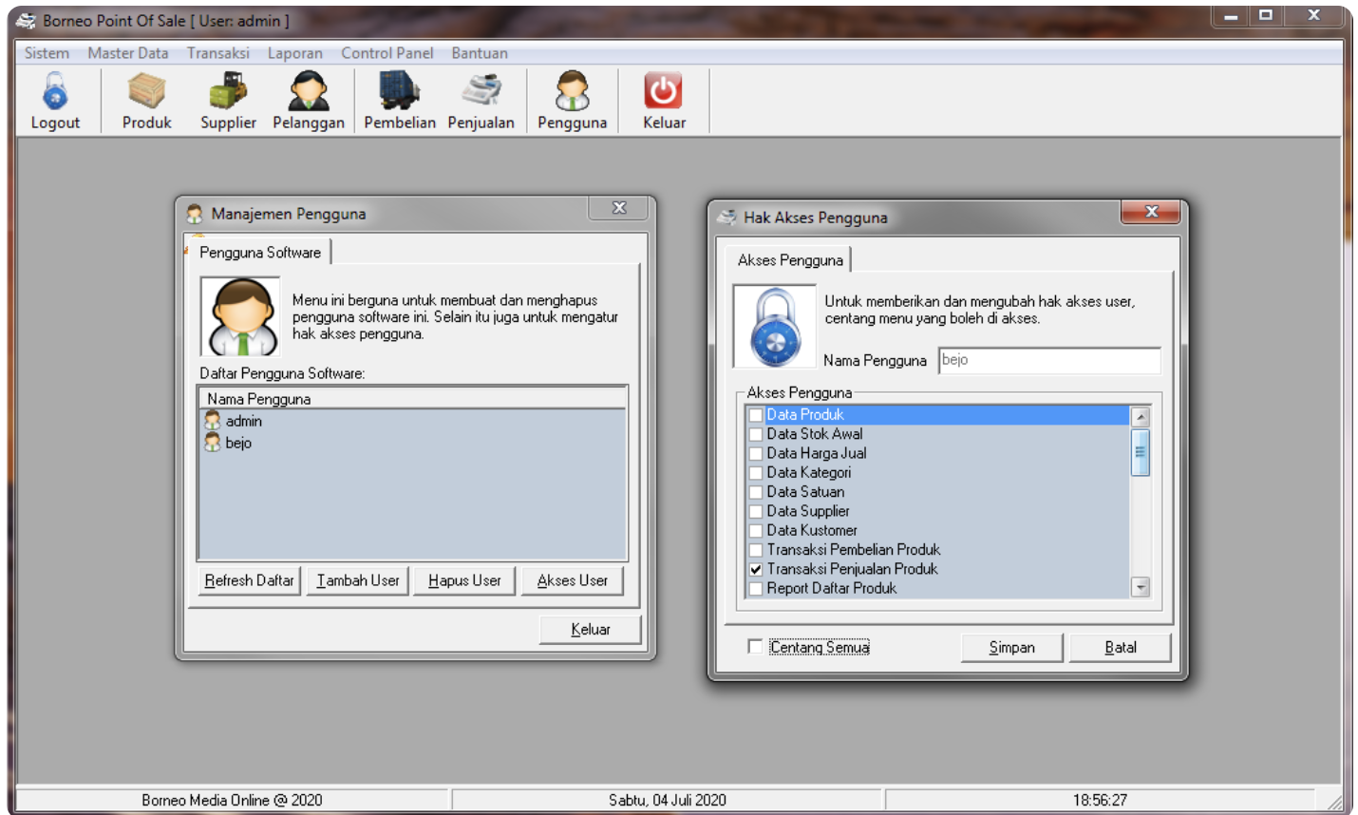Check the Data Produk checkbox
This screenshot has width=1358, height=815.
(x=756, y=415)
